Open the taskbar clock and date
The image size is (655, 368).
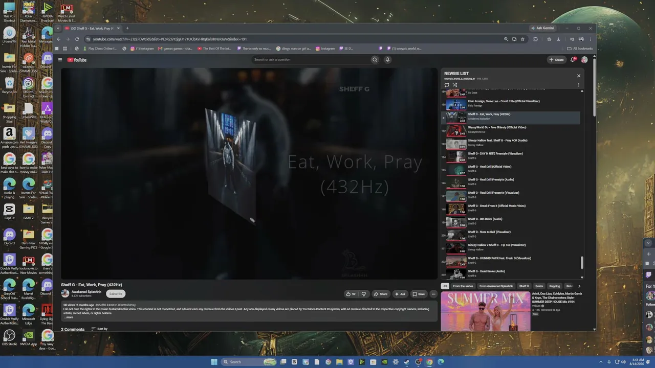638,362
